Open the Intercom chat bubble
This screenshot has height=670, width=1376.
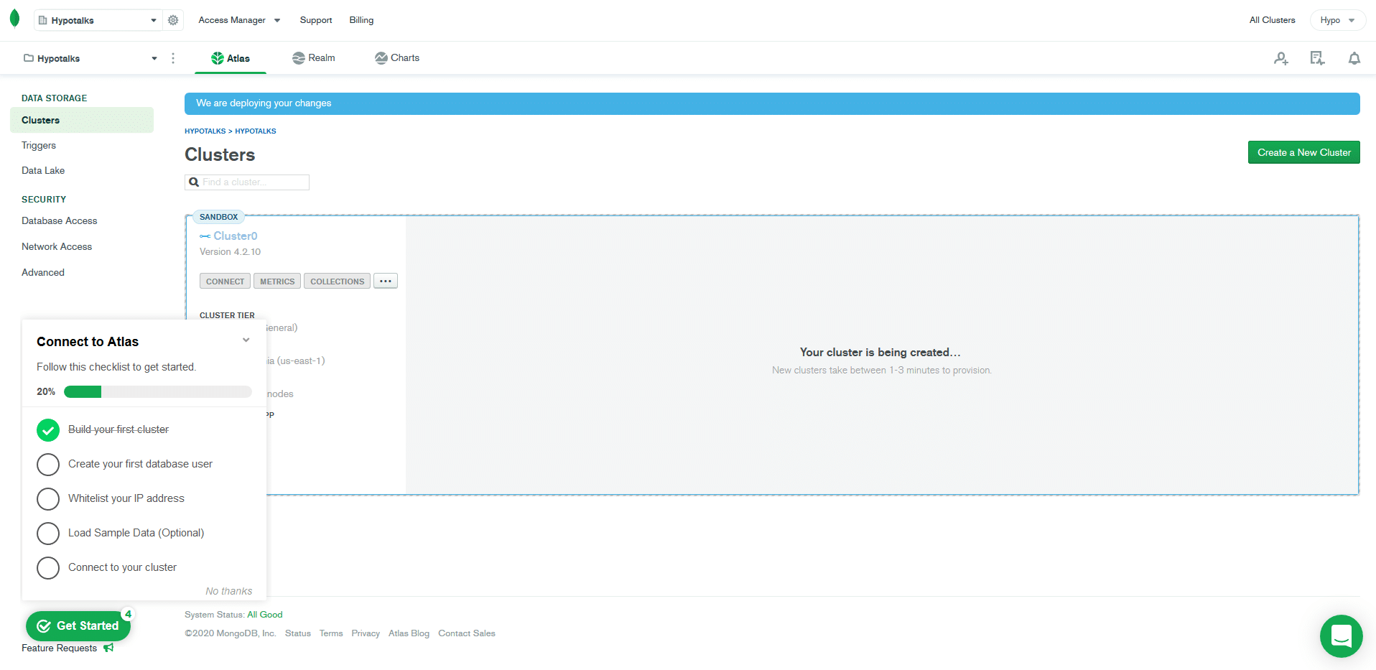[1342, 636]
